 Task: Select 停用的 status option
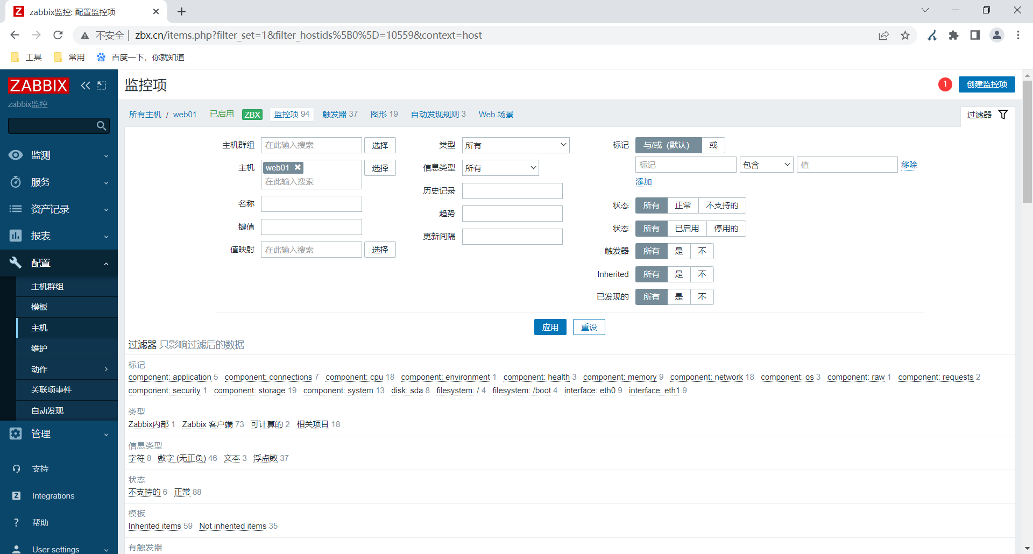click(x=726, y=229)
